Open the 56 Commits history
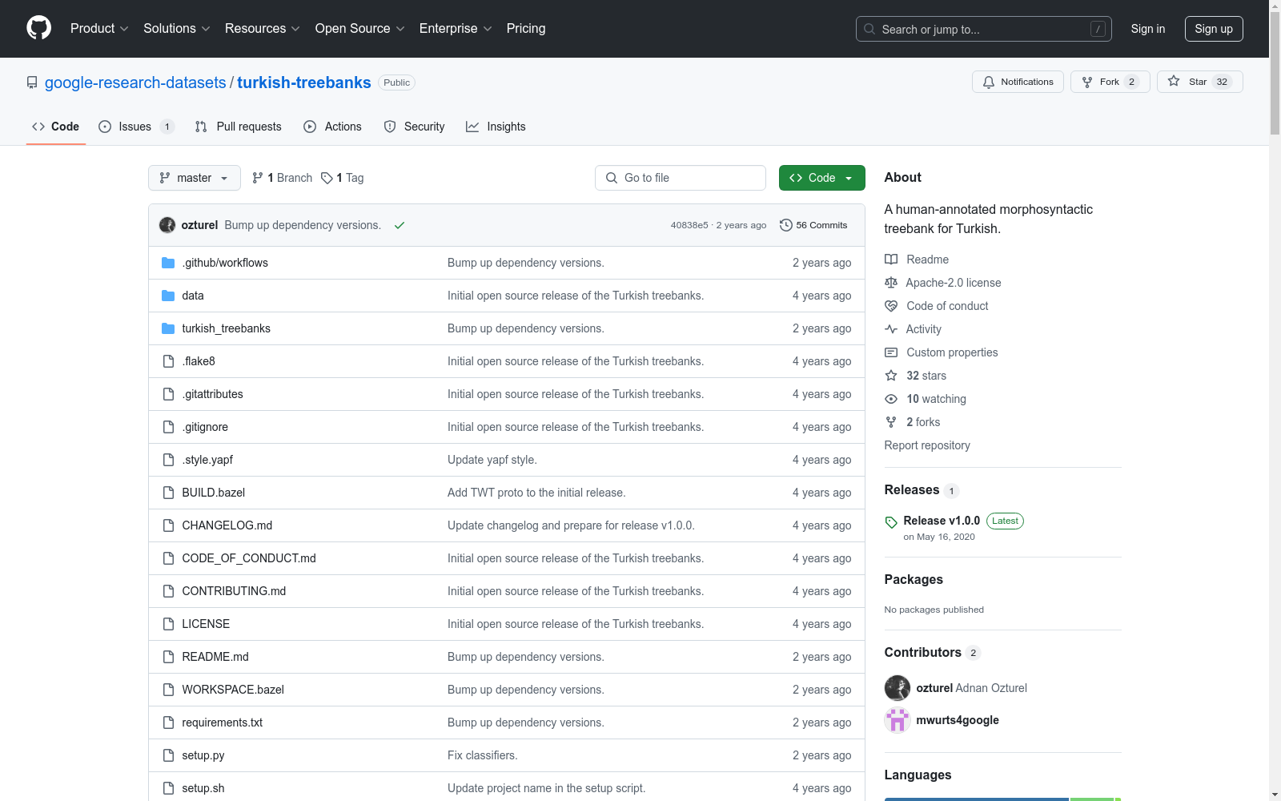1281x801 pixels. point(813,225)
